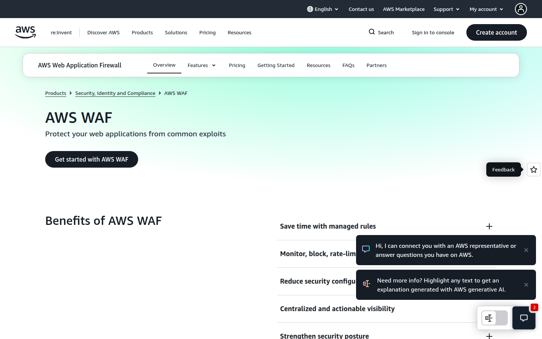
Task: Open the Support dropdown
Action: 446,9
